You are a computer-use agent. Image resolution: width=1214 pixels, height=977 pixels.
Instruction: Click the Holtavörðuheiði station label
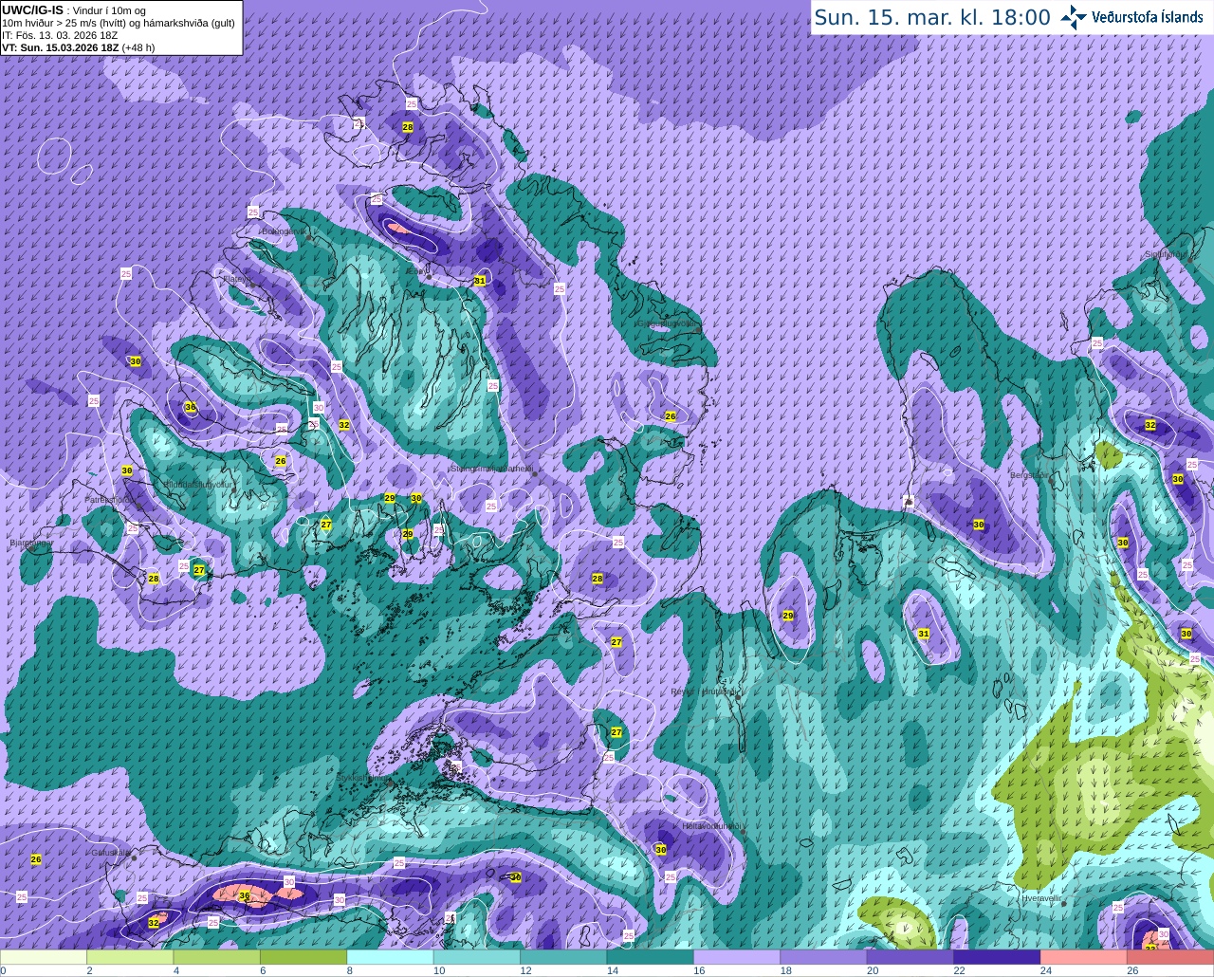[x=712, y=825]
